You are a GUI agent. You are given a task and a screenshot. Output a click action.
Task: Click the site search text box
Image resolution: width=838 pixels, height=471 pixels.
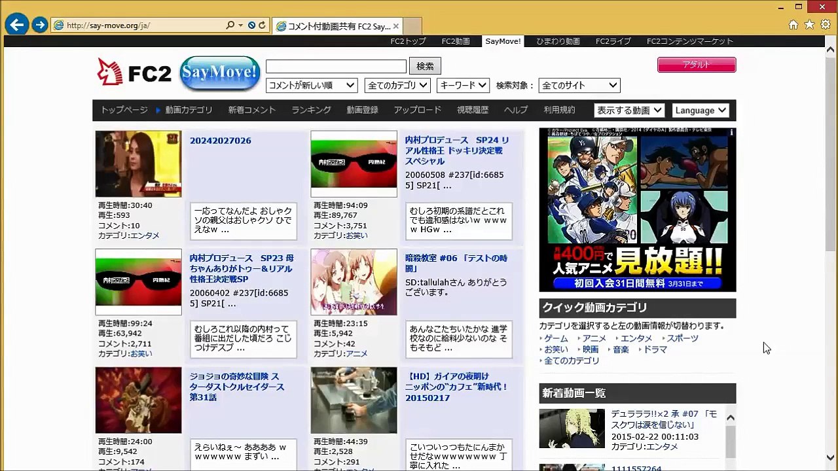(336, 66)
